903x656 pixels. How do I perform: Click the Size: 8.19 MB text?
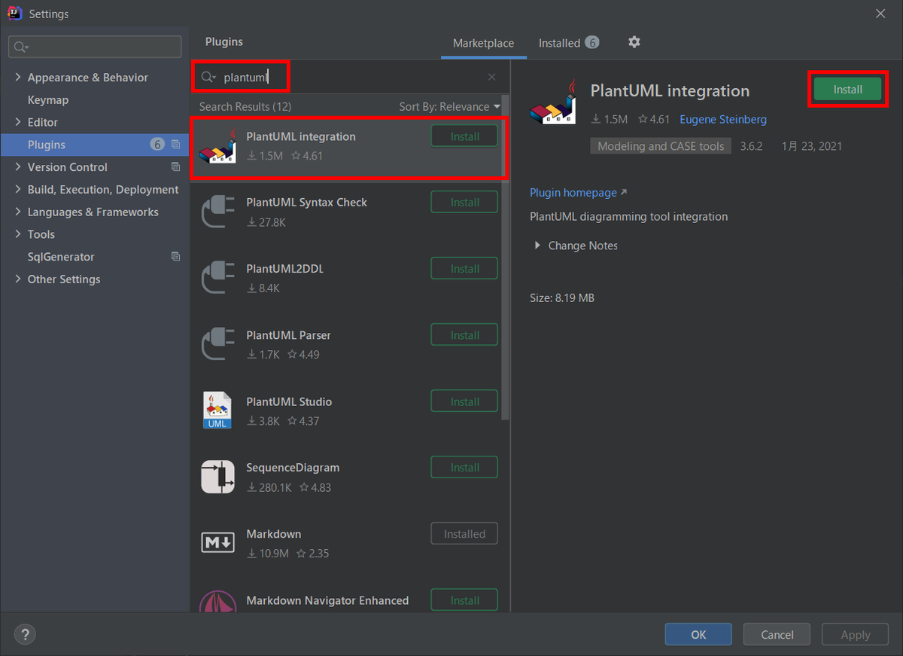pyautogui.click(x=562, y=298)
